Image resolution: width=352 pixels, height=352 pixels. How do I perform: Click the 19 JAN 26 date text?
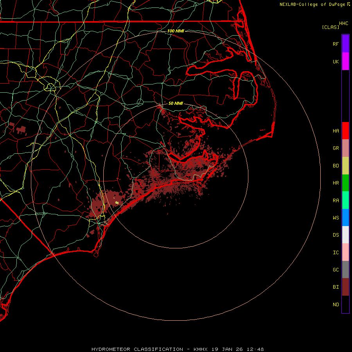click(x=227, y=349)
